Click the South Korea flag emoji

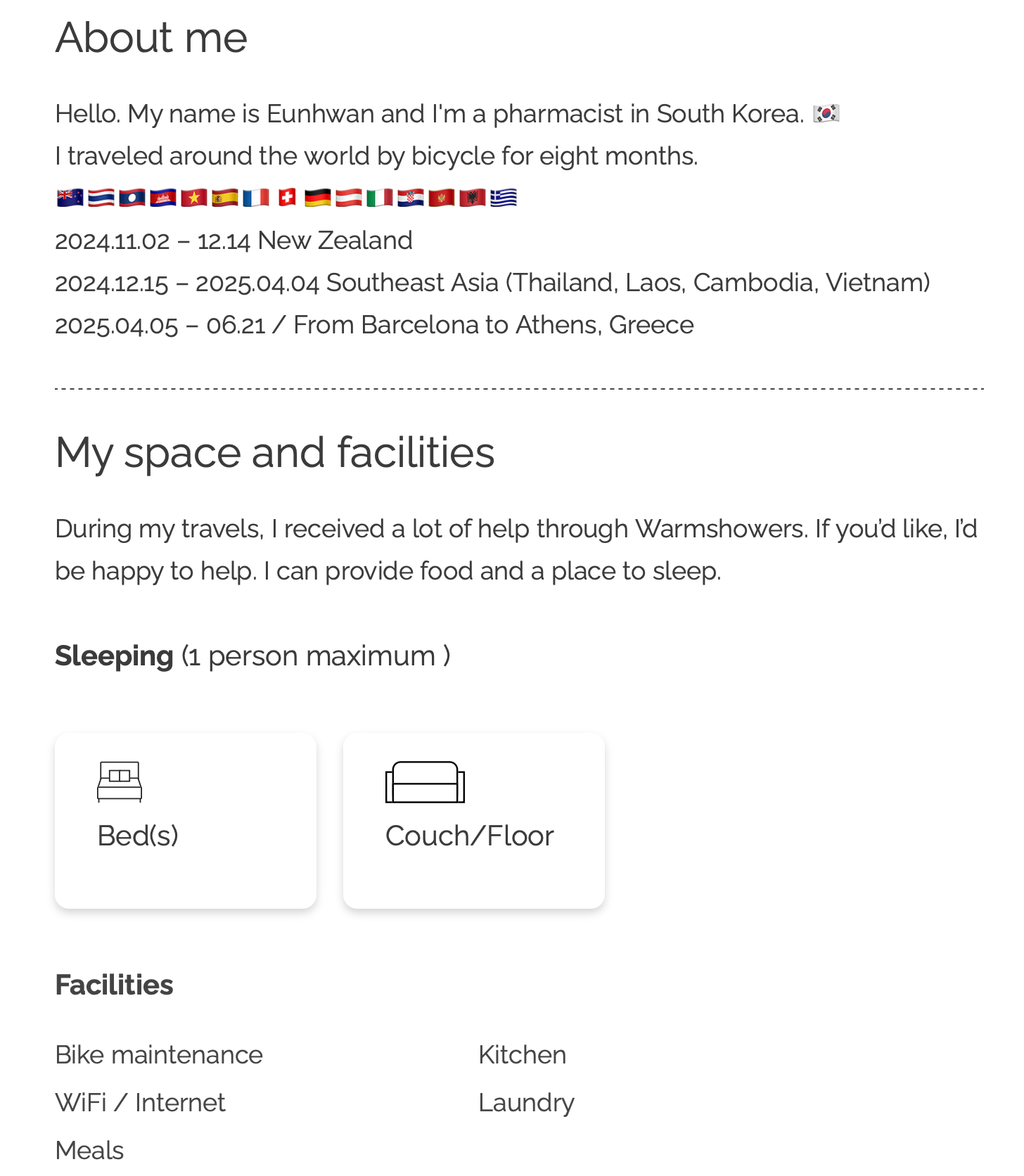[x=826, y=113]
